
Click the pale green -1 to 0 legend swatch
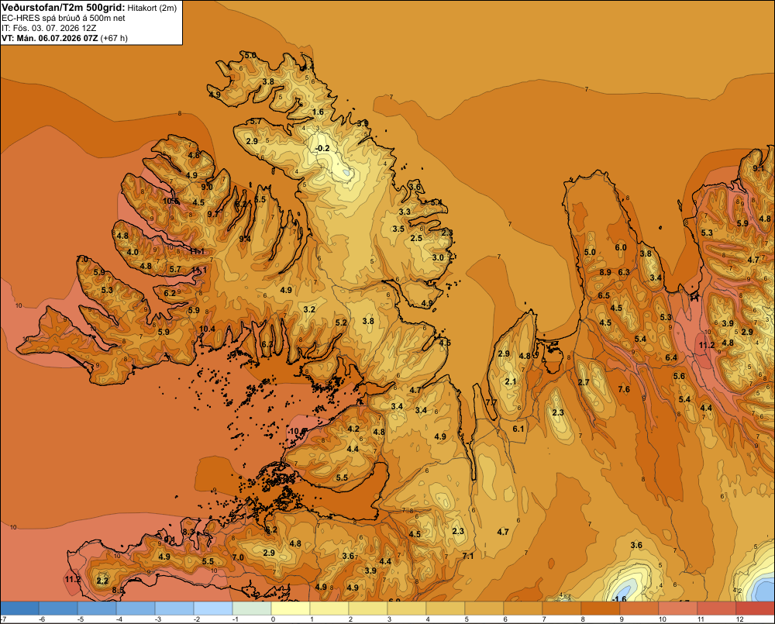252,608
